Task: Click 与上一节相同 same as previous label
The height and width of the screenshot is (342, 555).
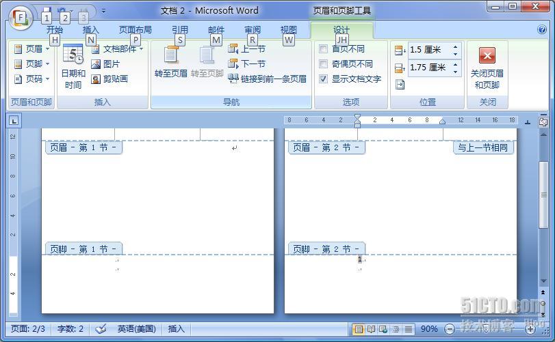Action: pyautogui.click(x=483, y=147)
